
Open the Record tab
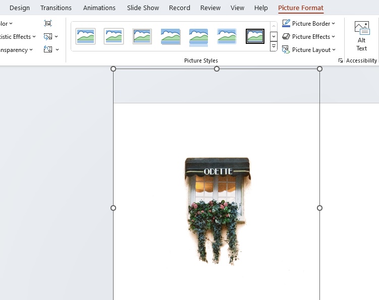click(180, 8)
